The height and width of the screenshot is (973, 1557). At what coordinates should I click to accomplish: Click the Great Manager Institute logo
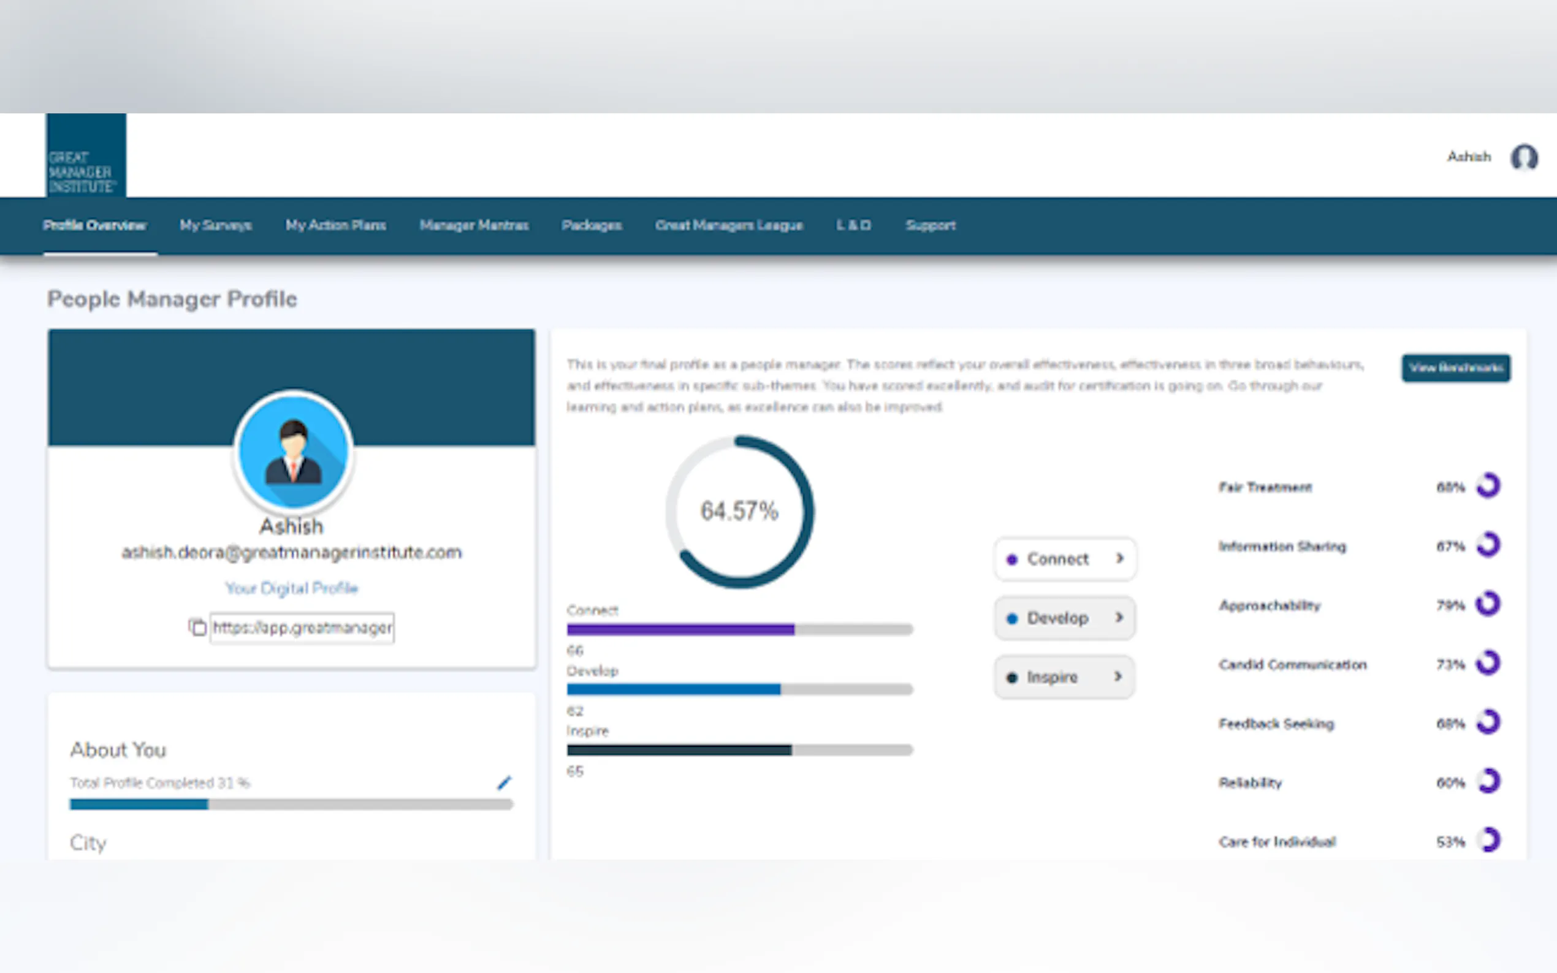coord(86,156)
